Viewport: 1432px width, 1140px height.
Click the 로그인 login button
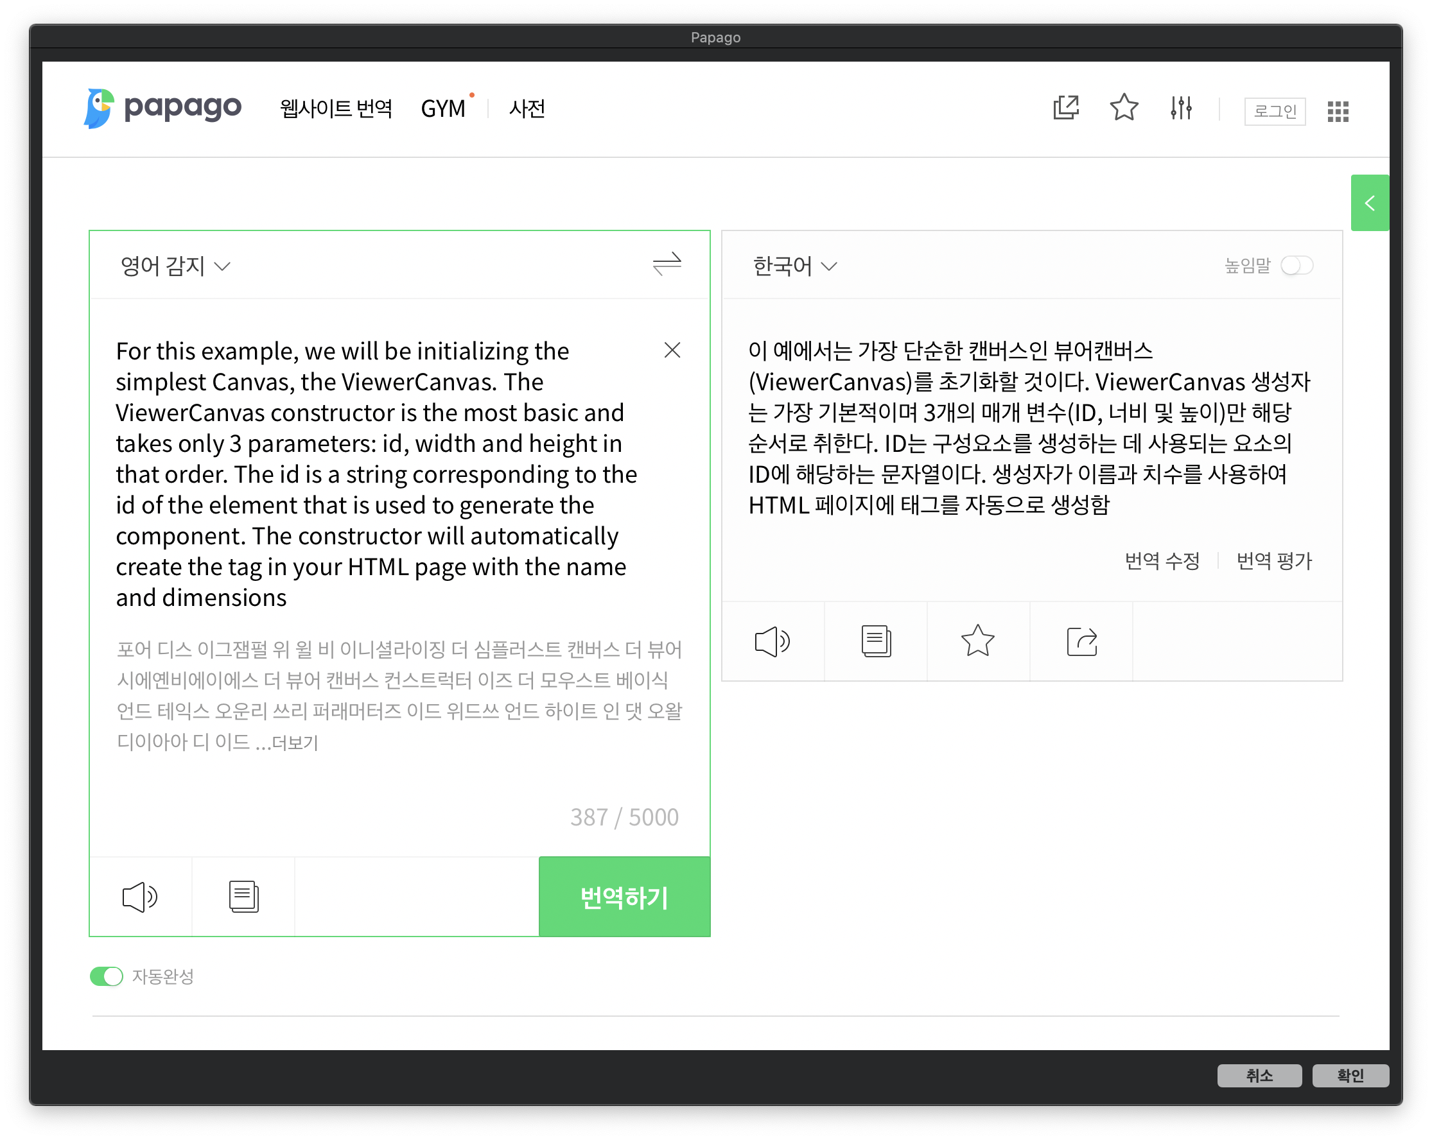click(x=1275, y=111)
